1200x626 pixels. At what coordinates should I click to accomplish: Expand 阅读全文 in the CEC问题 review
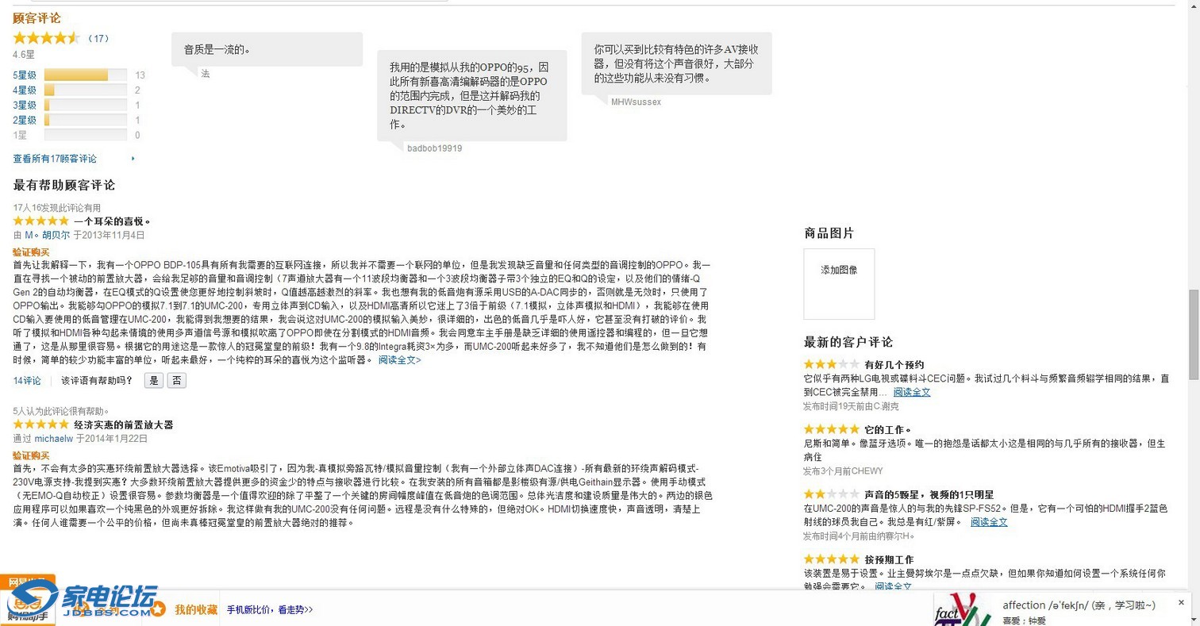(912, 392)
